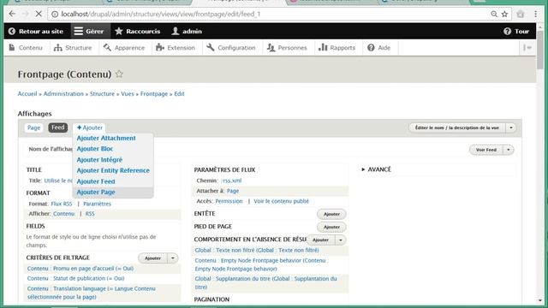The image size is (548, 308).
Task: Open the Apparence admin menu item
Action: coord(124,48)
